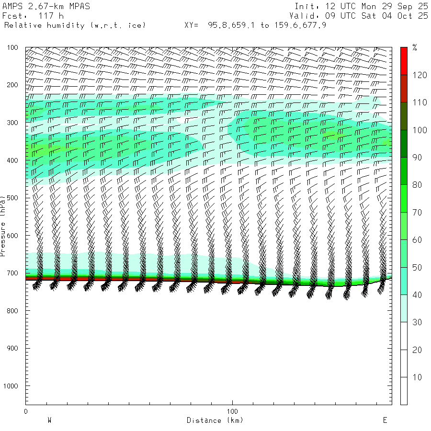
Task: Click the bright red above-120% colorbar segment
Action: point(404,61)
